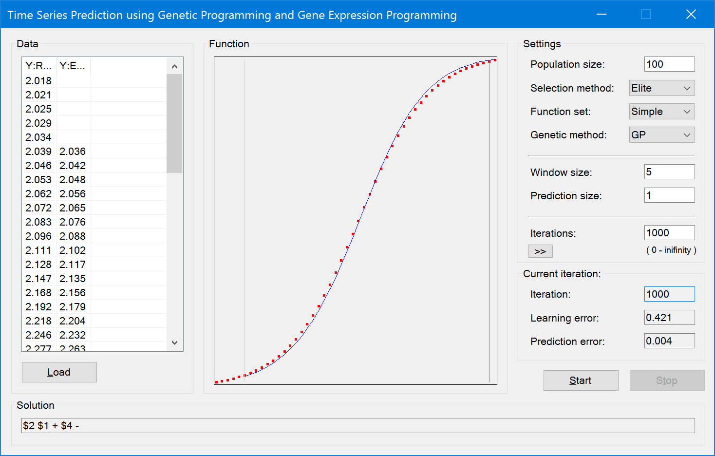Focus the Population size field
This screenshot has height=456, width=715.
coord(669,64)
